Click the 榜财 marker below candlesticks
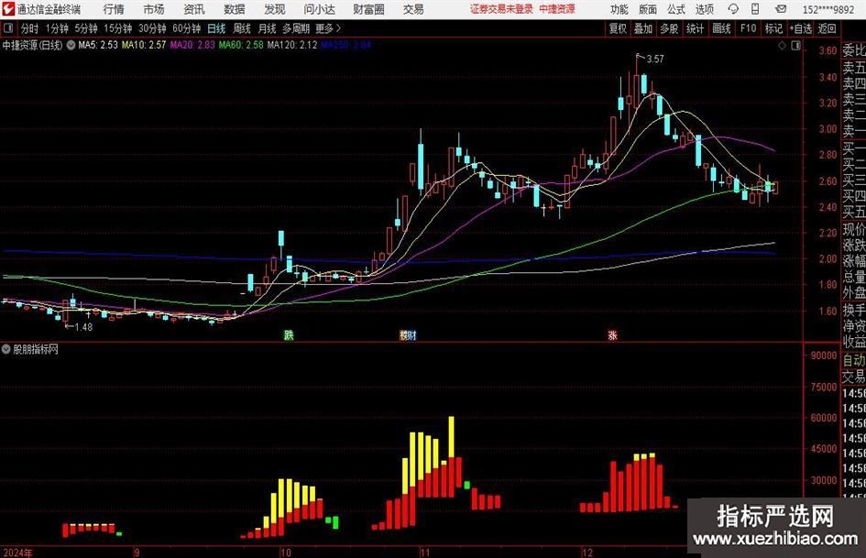 click(408, 334)
